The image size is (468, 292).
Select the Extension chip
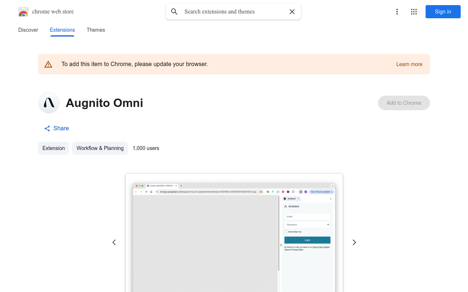(x=53, y=148)
